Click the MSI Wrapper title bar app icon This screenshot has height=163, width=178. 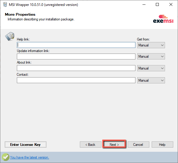pos(5,4)
